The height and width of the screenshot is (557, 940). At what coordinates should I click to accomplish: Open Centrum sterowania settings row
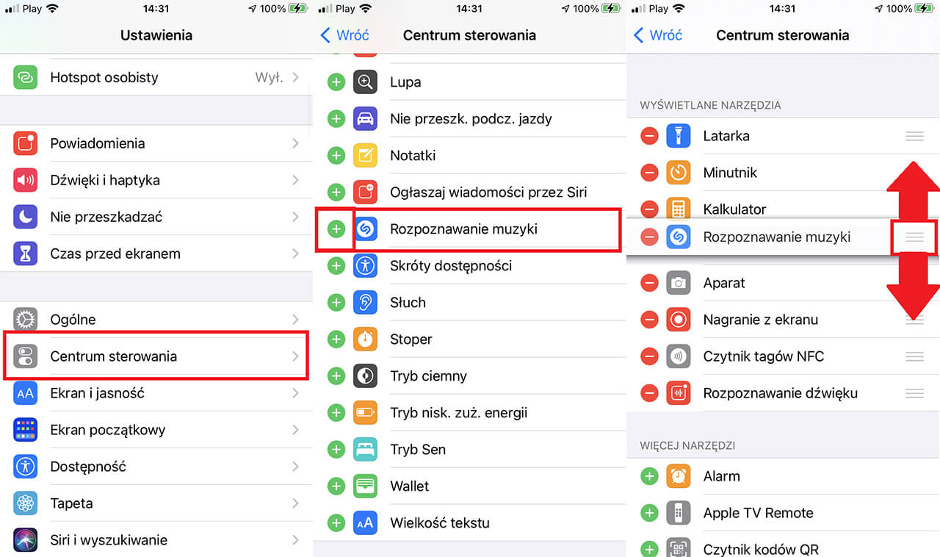click(156, 356)
